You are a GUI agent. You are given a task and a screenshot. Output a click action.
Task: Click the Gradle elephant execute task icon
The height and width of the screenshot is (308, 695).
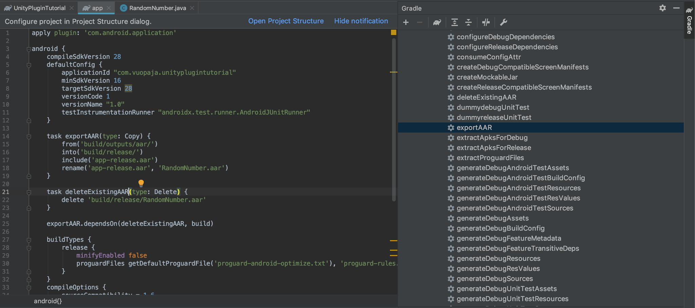pos(437,22)
